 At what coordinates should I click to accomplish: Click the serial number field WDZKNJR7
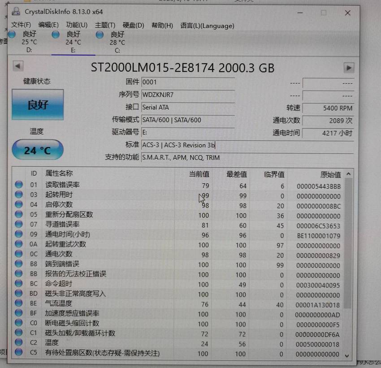[188, 95]
